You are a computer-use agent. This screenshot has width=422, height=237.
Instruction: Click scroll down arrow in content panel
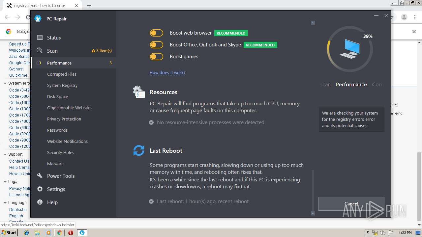pyautogui.click(x=313, y=213)
